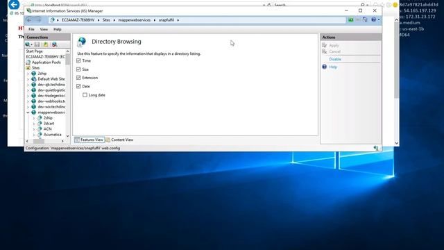Click the Sites folder icon
444x250 pixels.
[x=28, y=68]
